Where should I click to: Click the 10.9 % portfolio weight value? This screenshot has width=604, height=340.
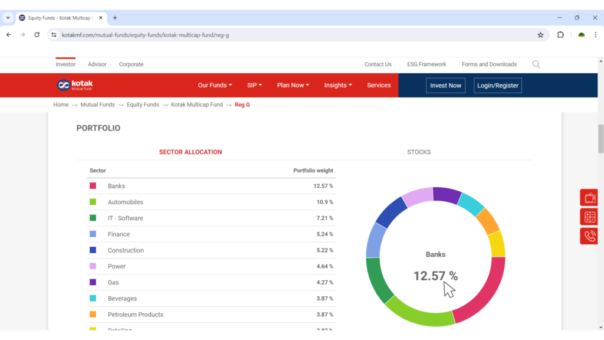click(325, 202)
